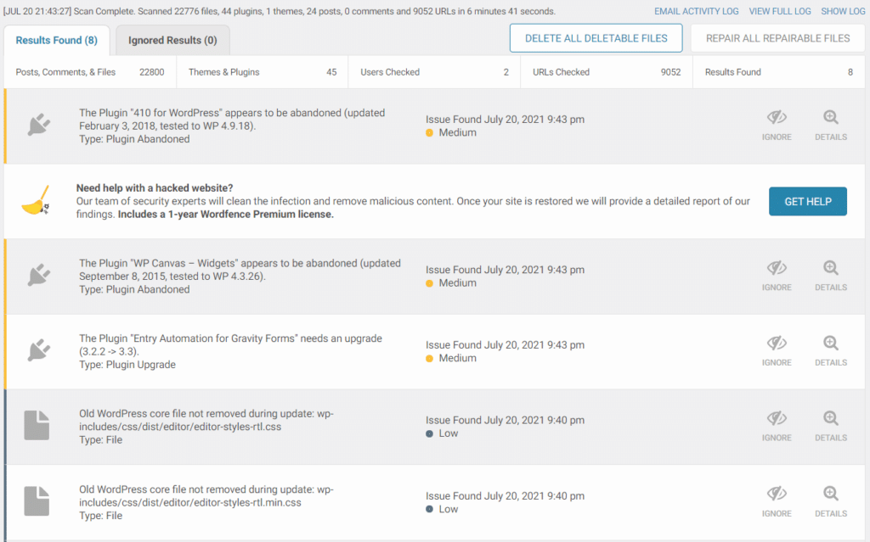Click the URLs Checked stat panel

coord(606,72)
